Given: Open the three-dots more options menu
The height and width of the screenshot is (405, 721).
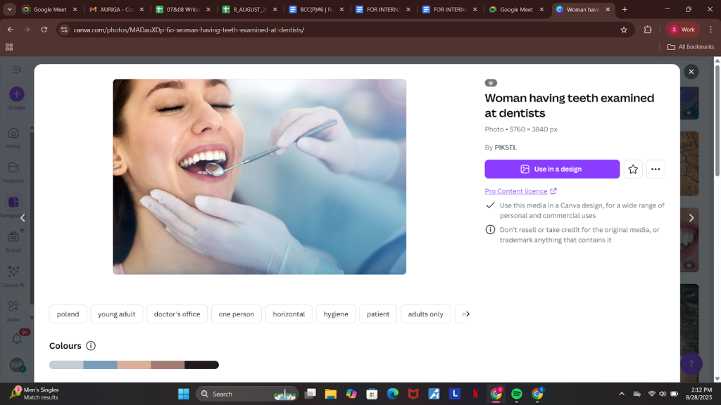Looking at the screenshot, I should coord(656,169).
